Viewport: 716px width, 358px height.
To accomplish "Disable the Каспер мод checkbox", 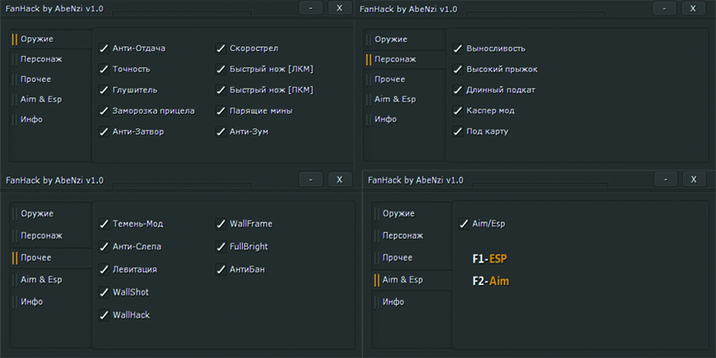I will click(458, 110).
